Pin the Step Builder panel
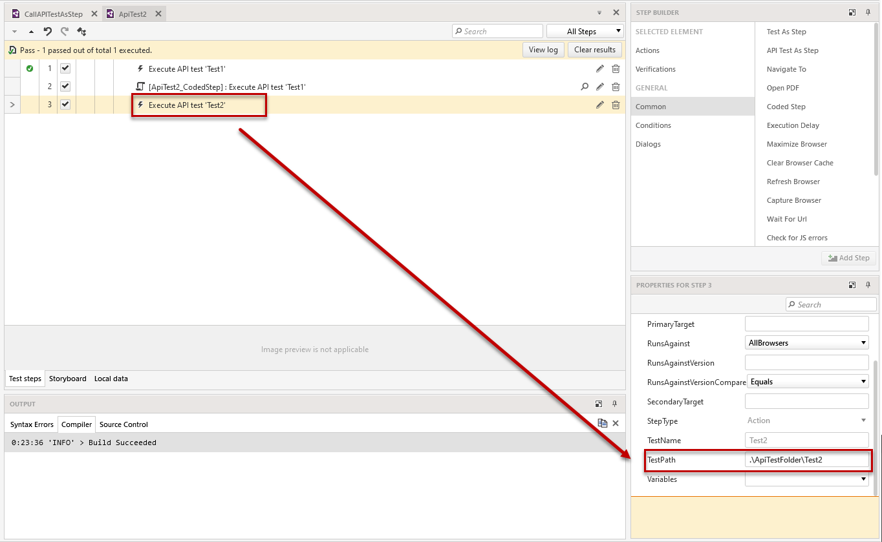The image size is (882, 542). 868,12
